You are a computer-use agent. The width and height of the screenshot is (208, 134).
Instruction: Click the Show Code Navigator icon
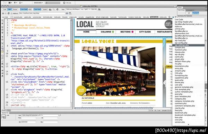coord(2,24)
